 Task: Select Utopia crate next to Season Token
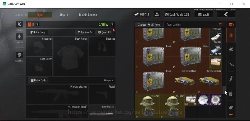coord(191,56)
